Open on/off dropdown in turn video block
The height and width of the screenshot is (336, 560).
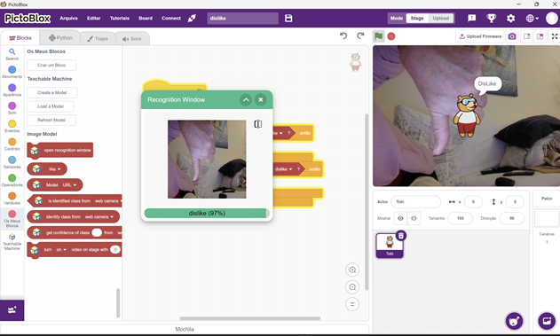pyautogui.click(x=61, y=250)
